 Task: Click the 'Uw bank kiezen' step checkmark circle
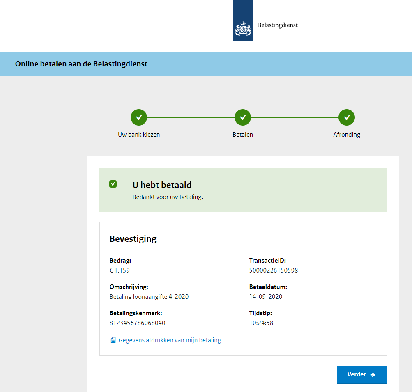[139, 118]
